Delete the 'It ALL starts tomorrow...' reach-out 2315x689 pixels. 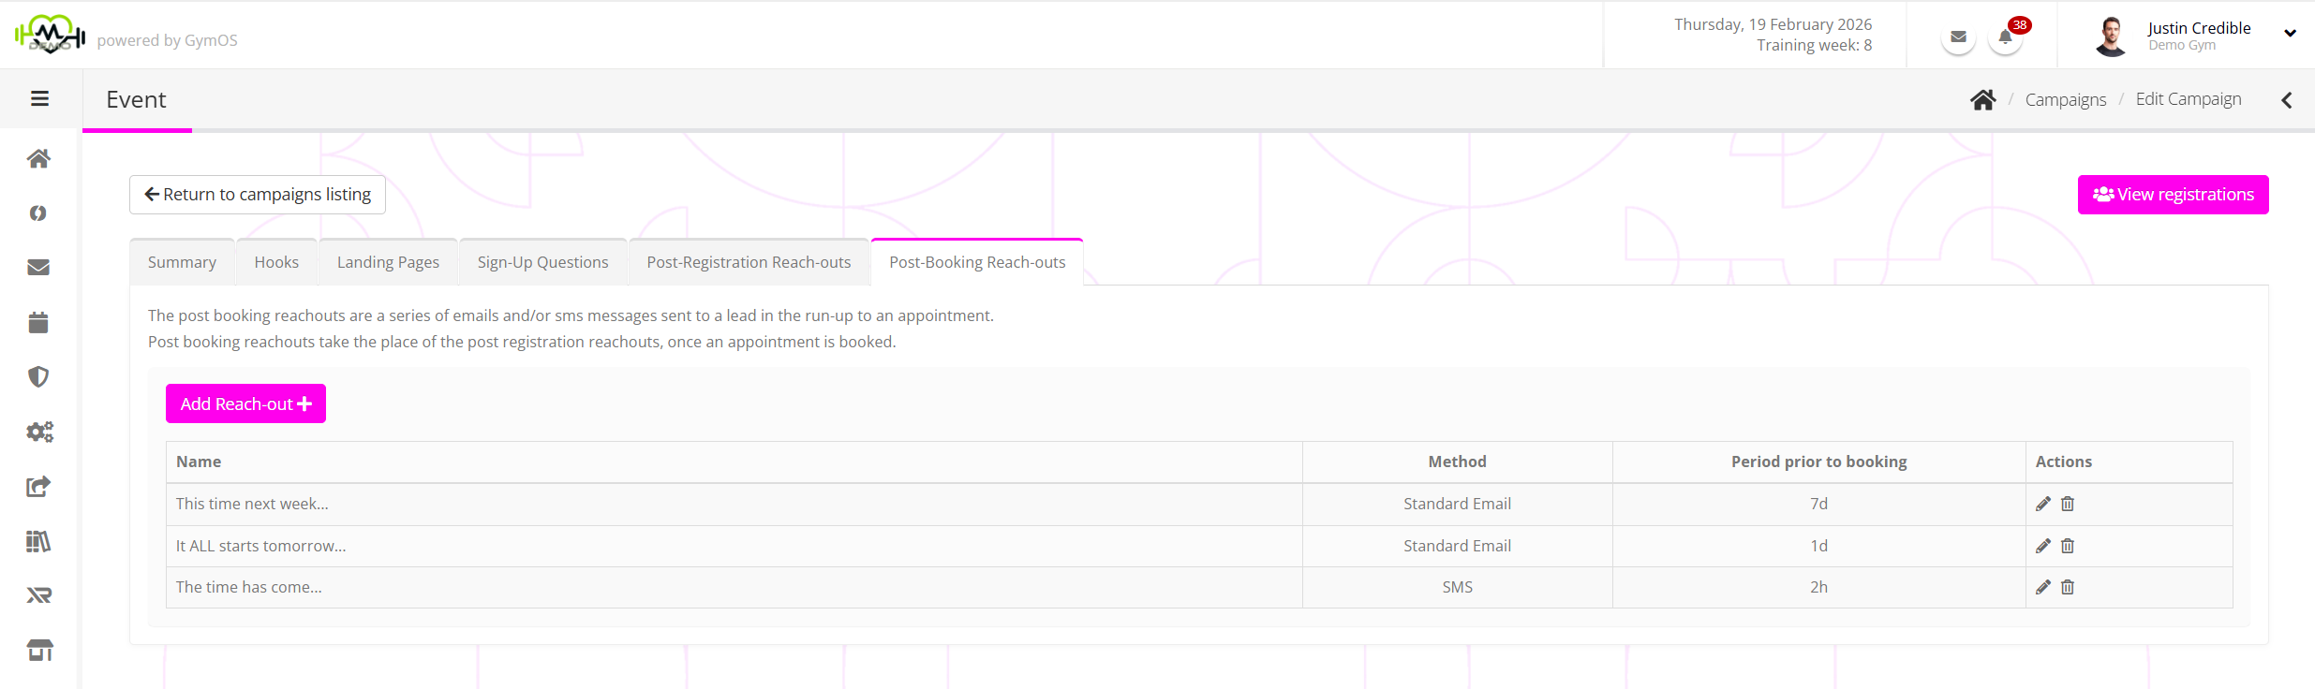pyautogui.click(x=2068, y=546)
